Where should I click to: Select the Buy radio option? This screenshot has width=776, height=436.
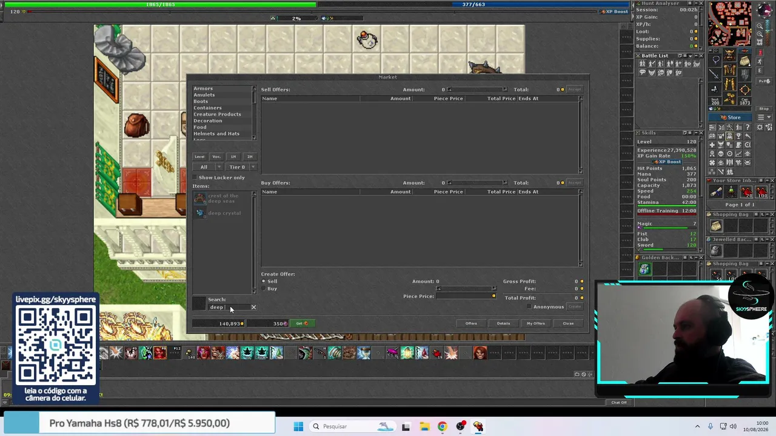(264, 289)
